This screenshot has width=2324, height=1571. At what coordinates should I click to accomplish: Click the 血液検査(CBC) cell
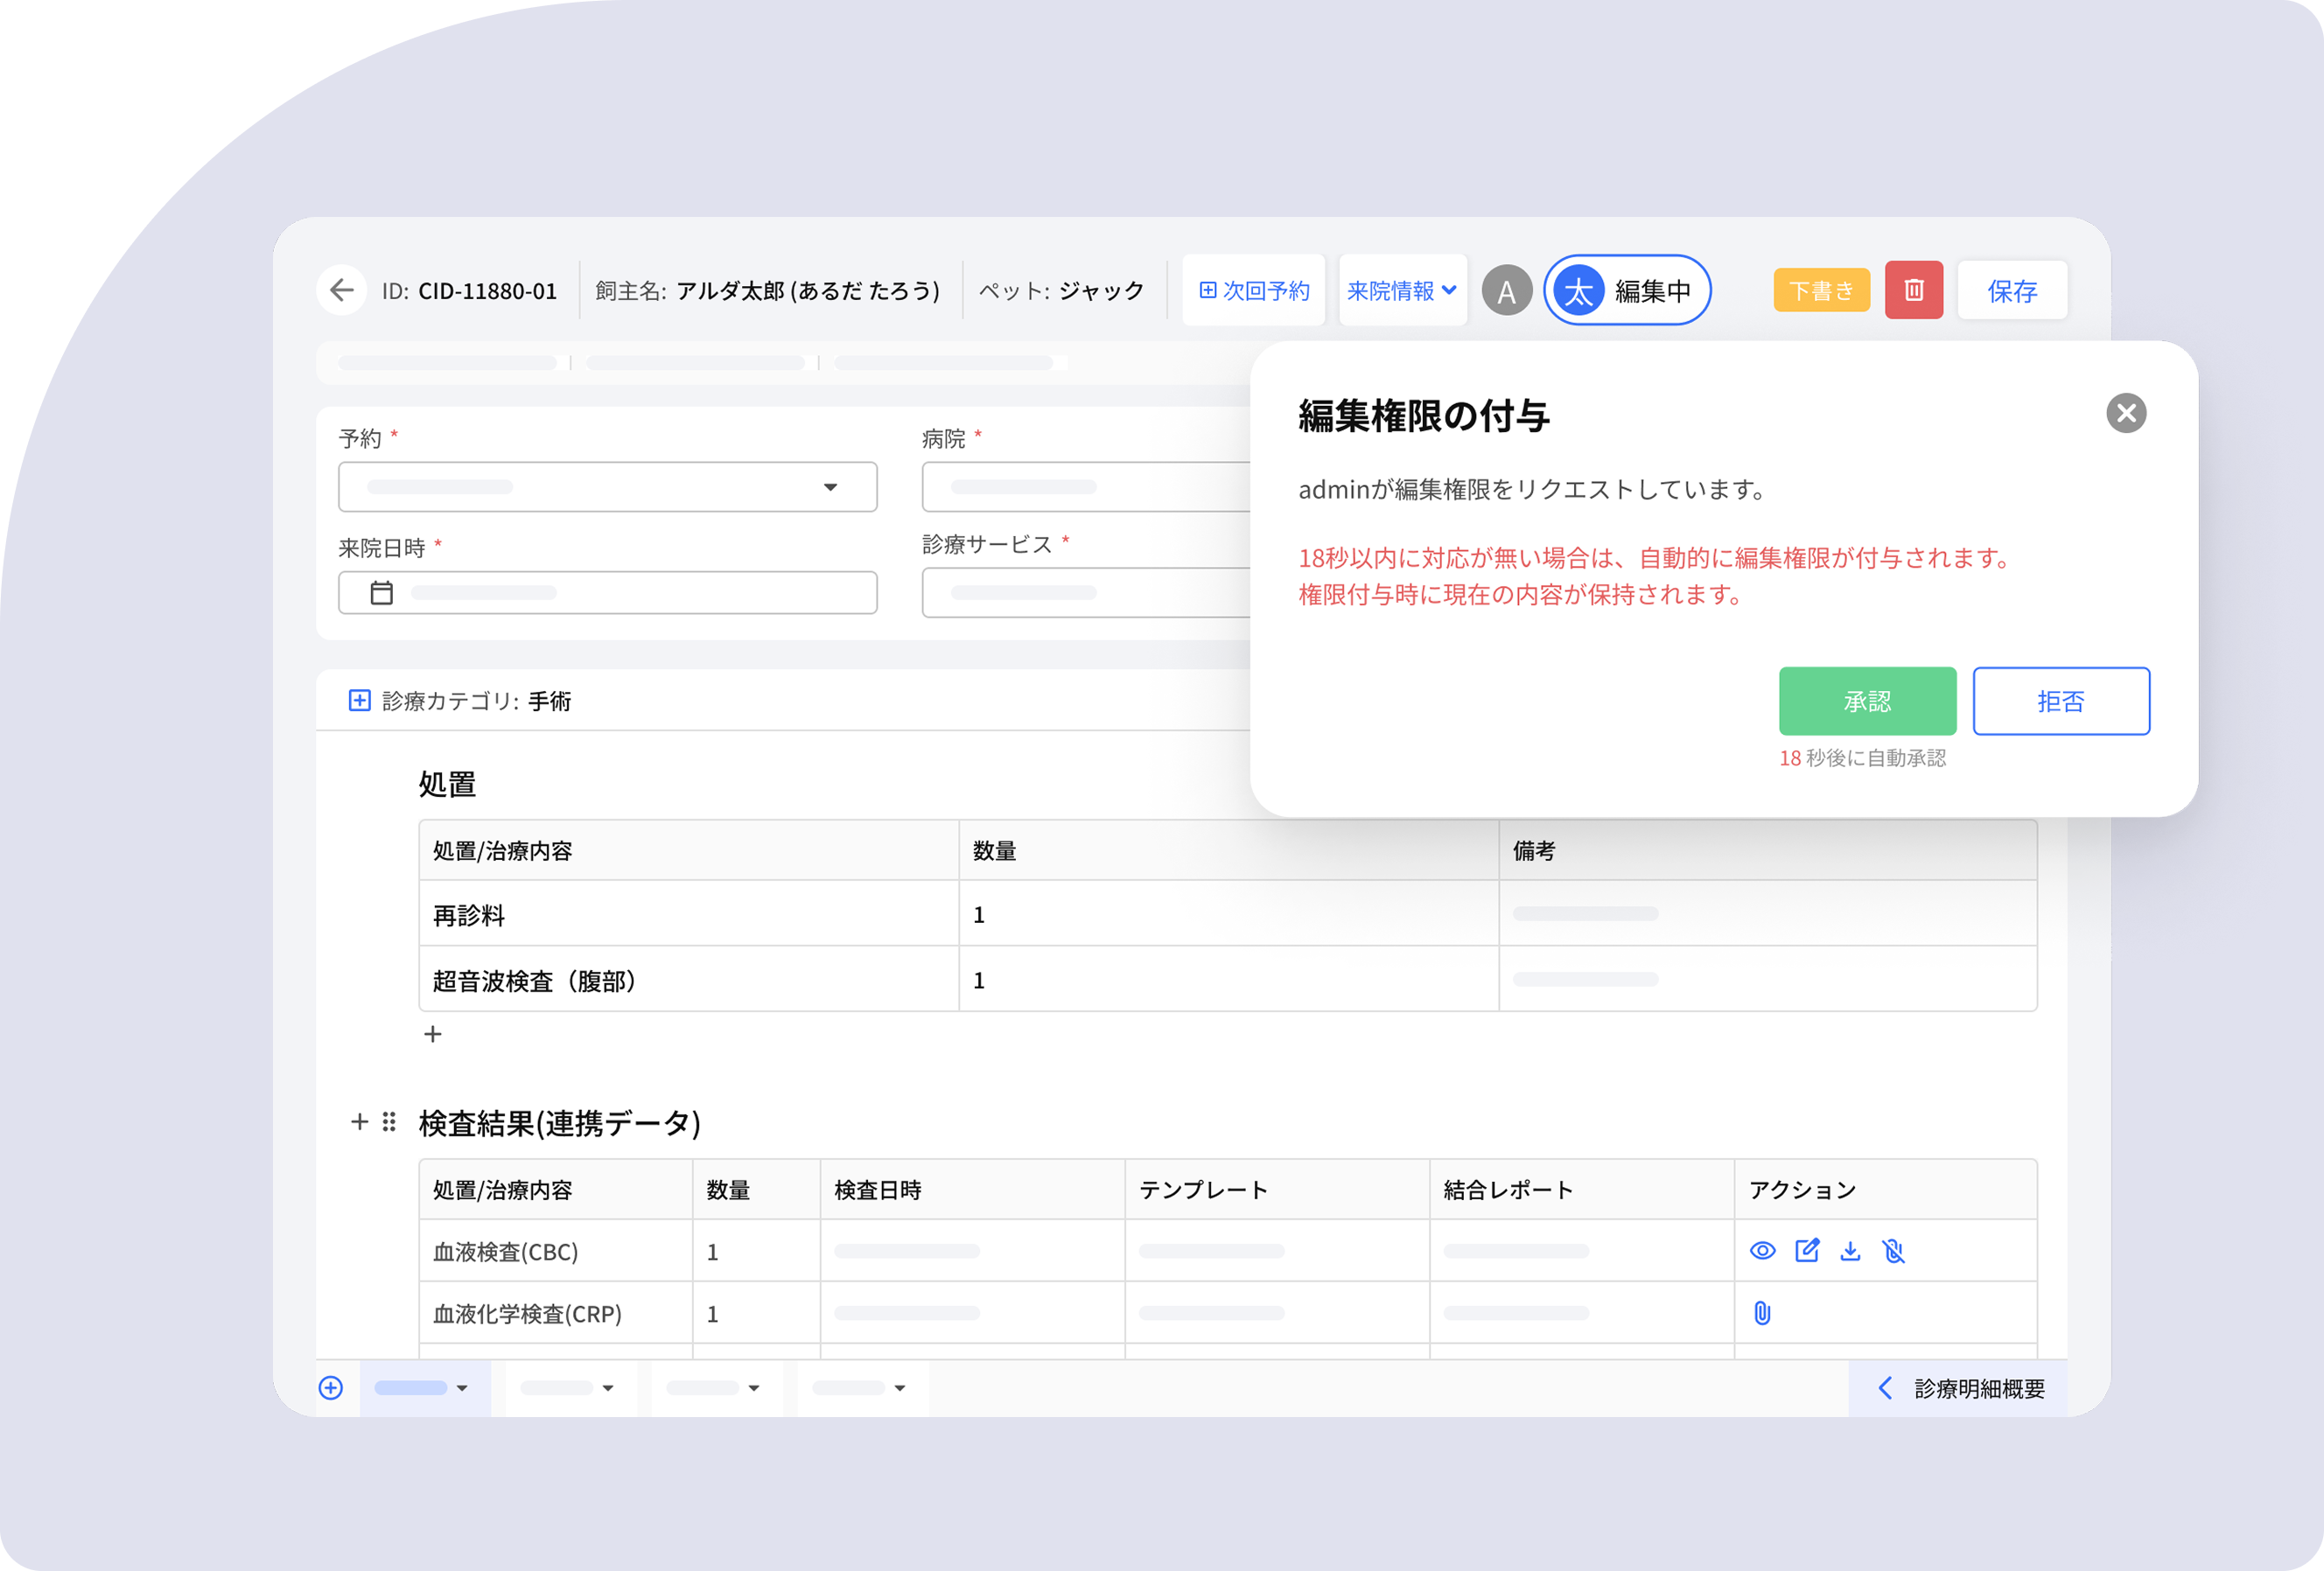coord(555,1250)
